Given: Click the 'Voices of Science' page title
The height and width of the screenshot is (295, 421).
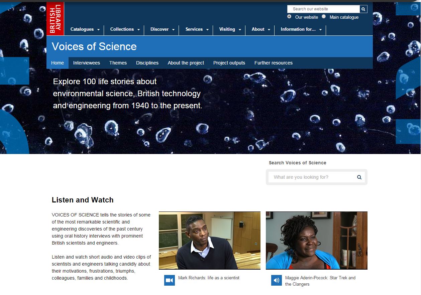Looking at the screenshot, I should 94,46.
